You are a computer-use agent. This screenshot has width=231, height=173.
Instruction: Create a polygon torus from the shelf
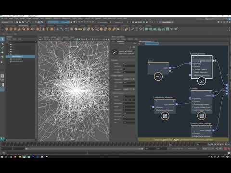click(24, 29)
